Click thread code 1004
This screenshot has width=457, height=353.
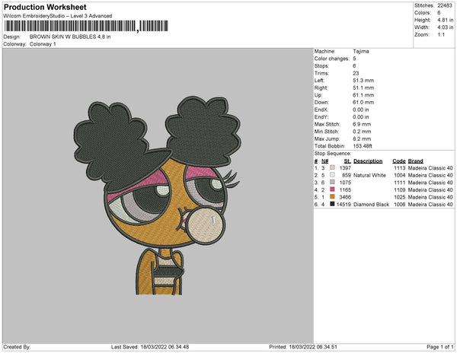coord(400,175)
